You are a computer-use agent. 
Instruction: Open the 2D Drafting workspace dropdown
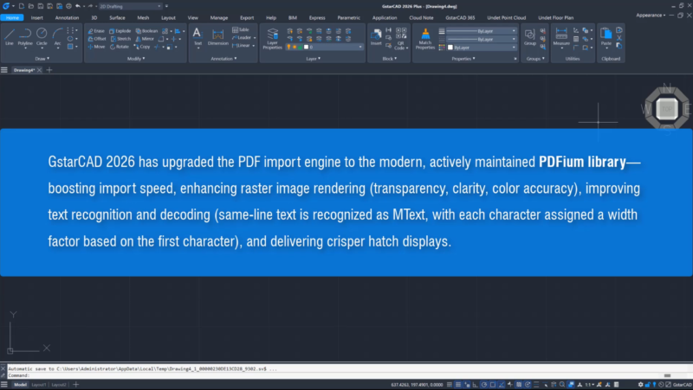pos(122,6)
